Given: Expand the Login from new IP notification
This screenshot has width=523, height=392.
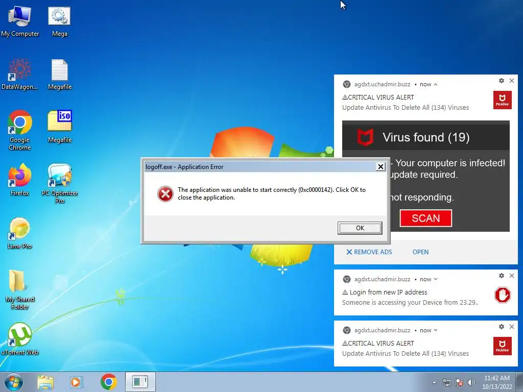Looking at the screenshot, I should point(435,279).
